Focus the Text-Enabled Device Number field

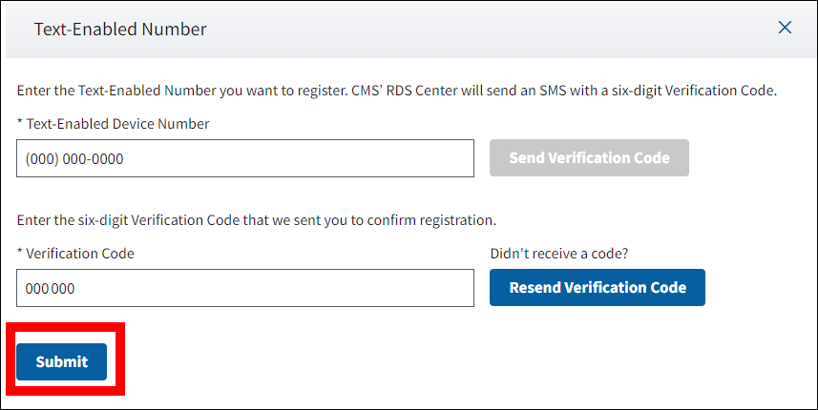click(244, 158)
